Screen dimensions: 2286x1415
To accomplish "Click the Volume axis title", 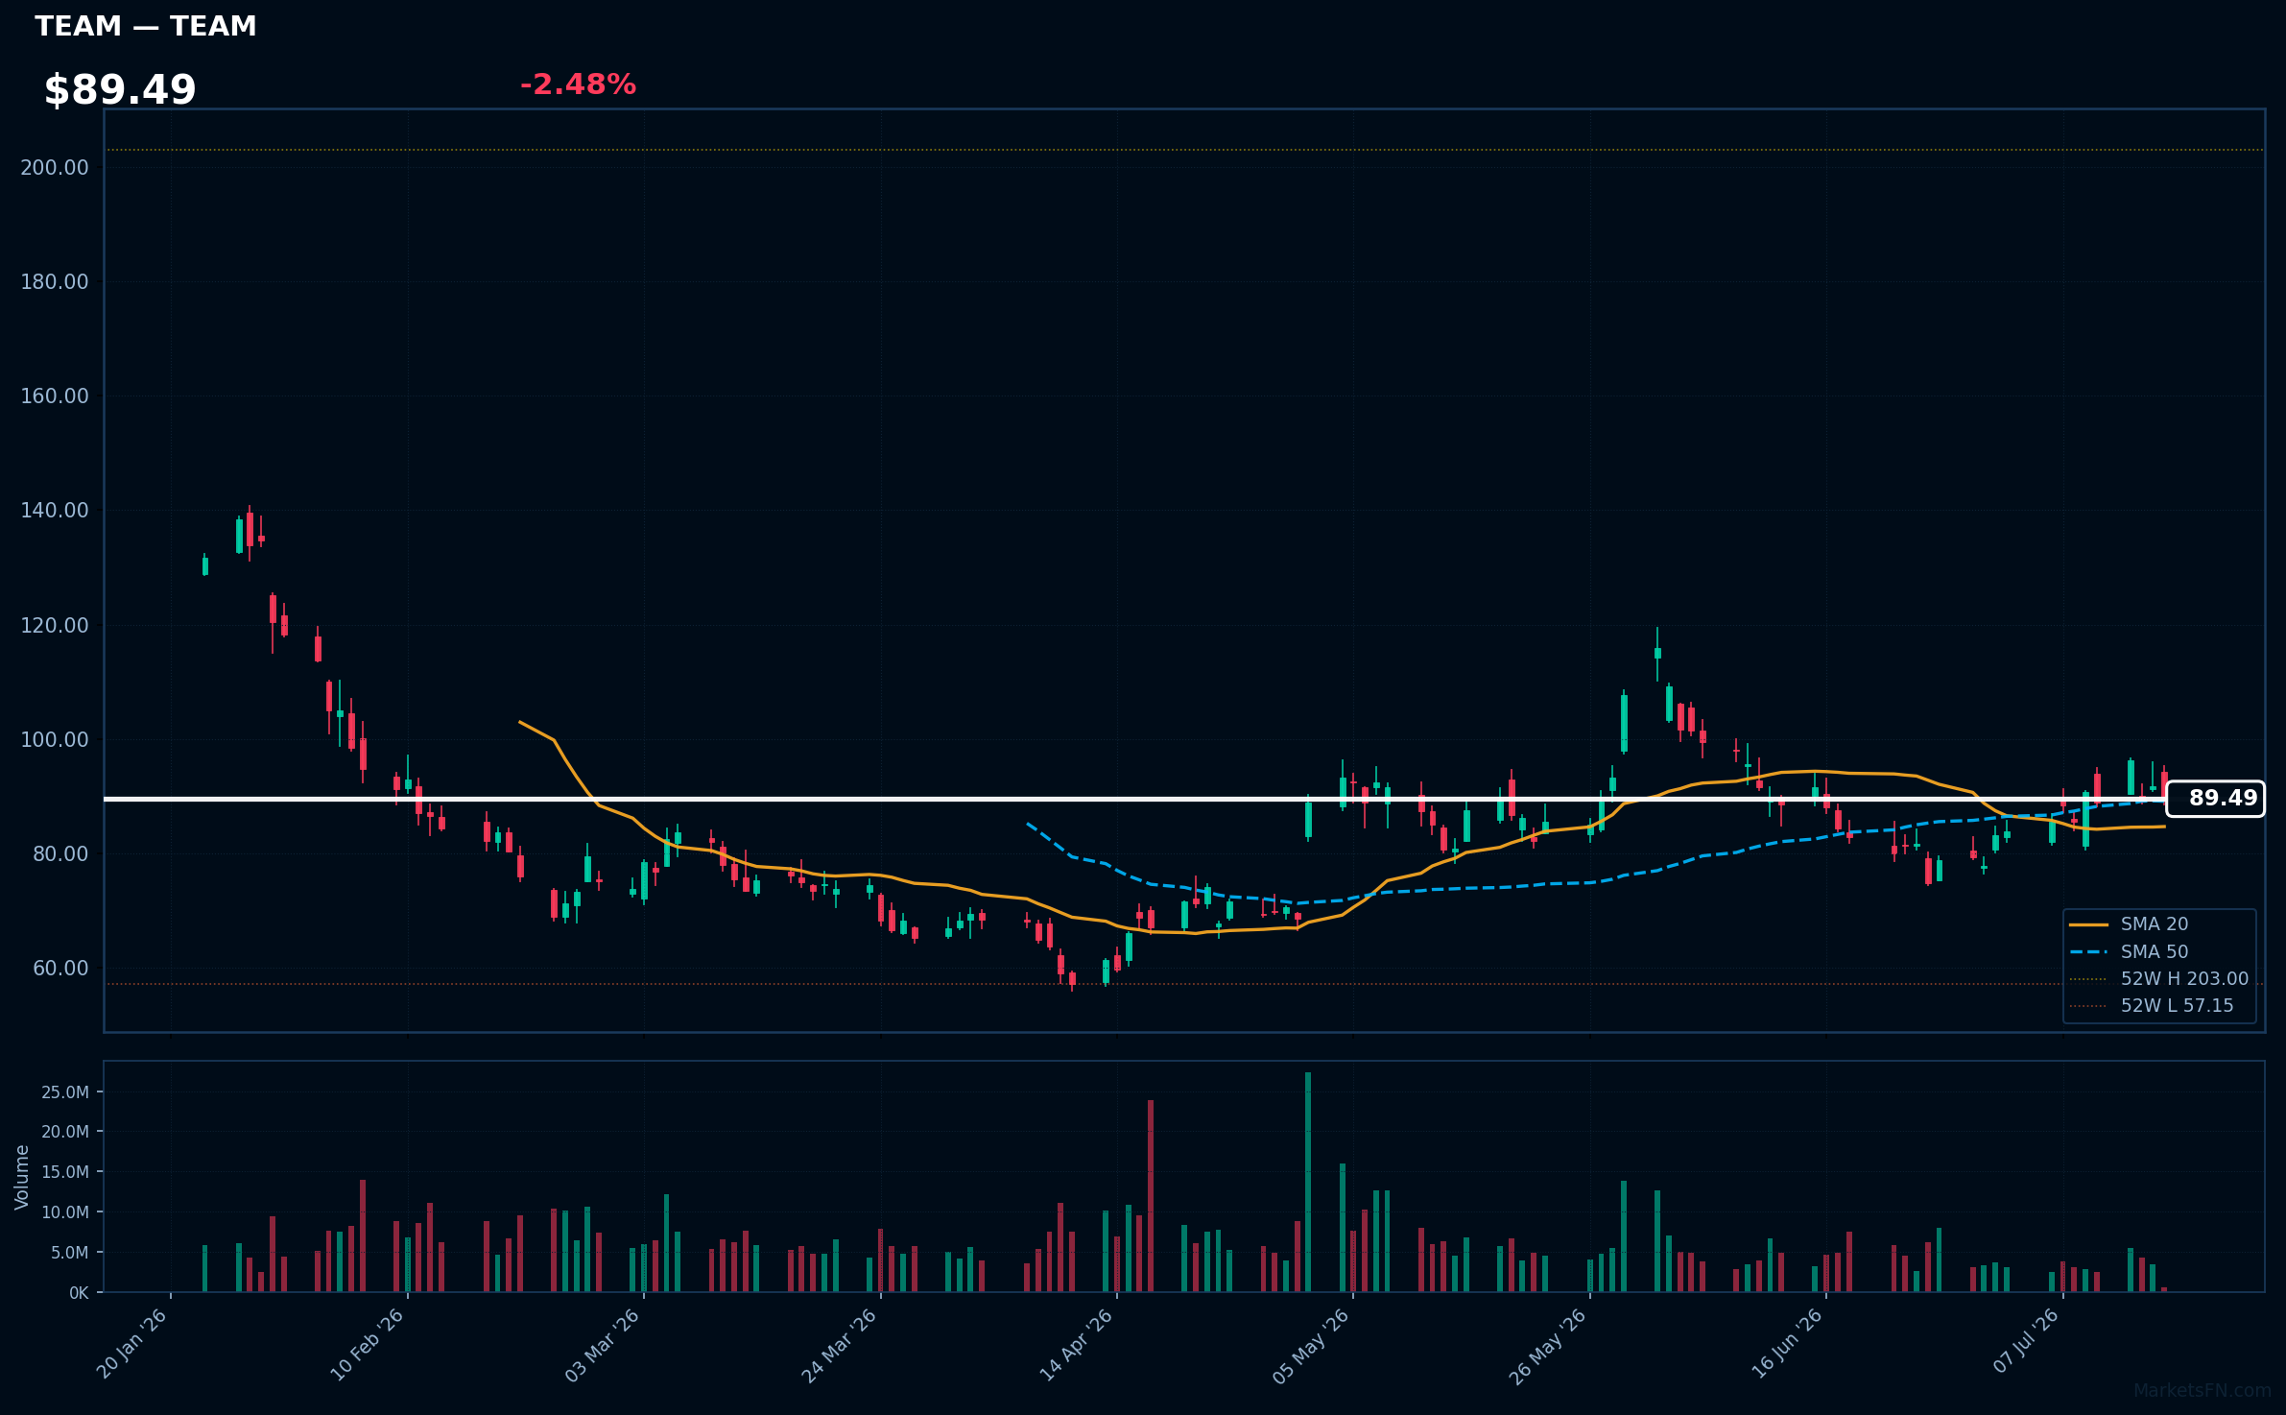I will coord(22,1177).
